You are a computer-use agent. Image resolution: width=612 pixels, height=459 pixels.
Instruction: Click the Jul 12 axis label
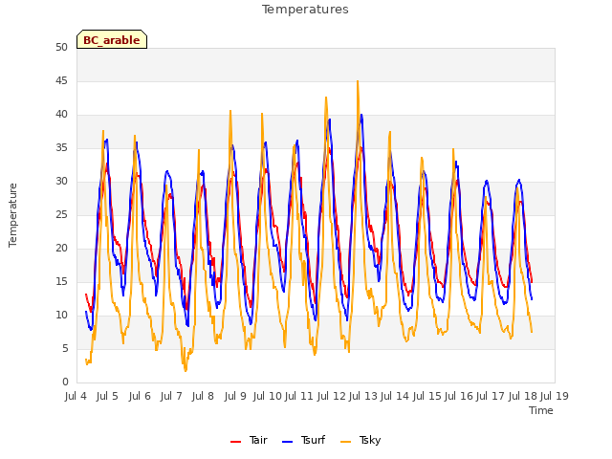(332, 396)
